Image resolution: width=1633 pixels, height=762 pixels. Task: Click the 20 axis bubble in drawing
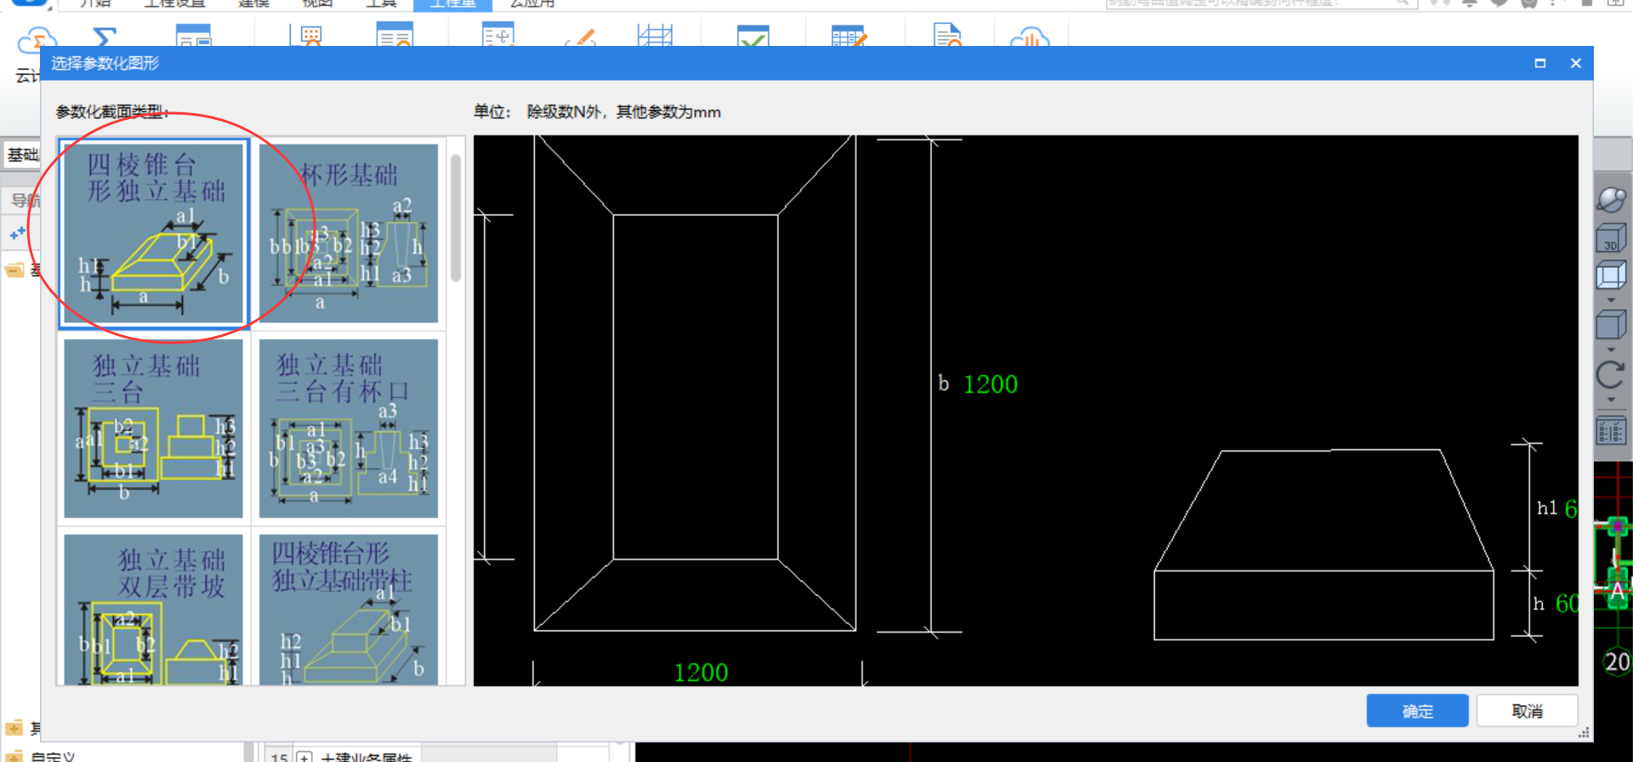1617,662
